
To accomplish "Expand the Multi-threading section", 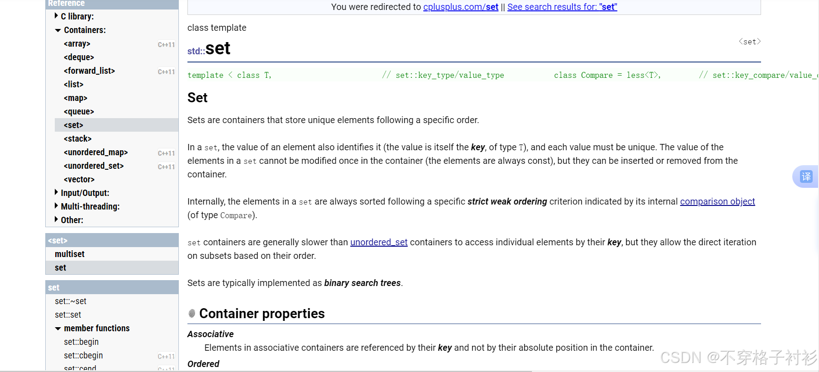I will pos(56,206).
